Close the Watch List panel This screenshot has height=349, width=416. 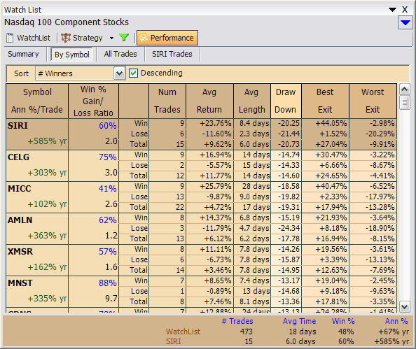click(x=405, y=10)
